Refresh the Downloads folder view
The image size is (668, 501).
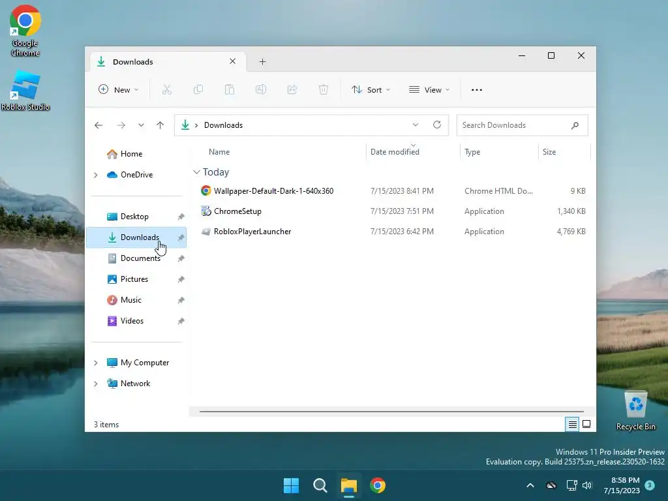point(436,125)
